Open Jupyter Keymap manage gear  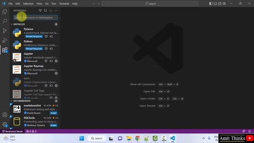tap(56, 73)
